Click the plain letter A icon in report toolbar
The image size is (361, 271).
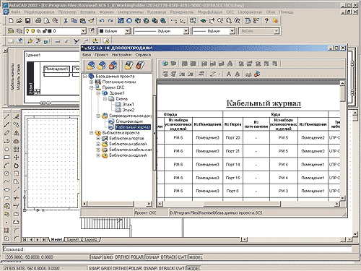pos(229,74)
